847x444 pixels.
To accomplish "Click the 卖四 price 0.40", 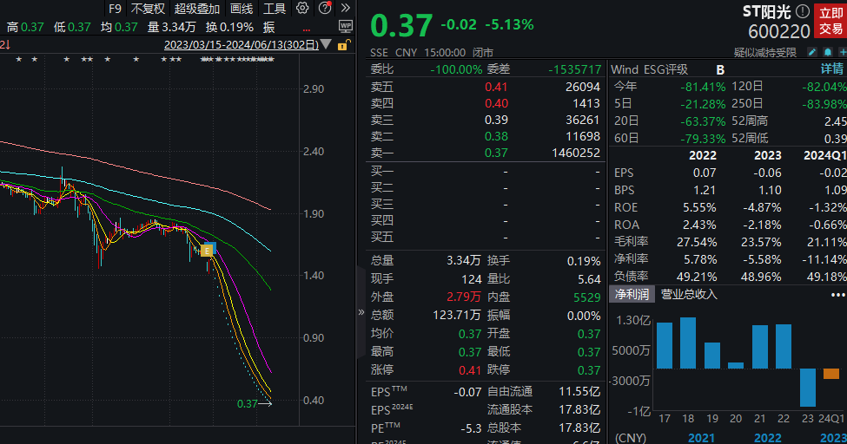I will coord(496,103).
